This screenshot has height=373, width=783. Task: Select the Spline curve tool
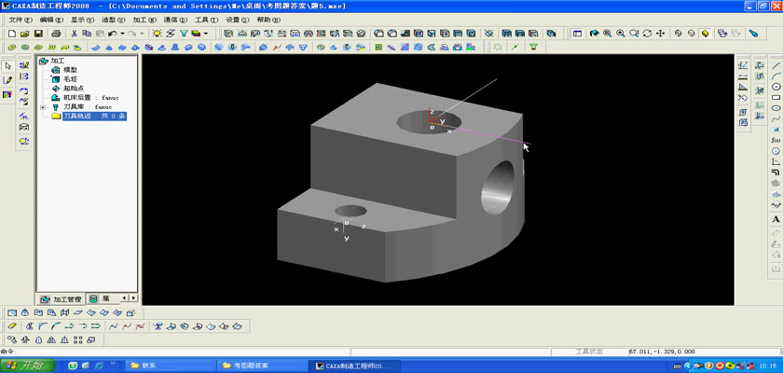[x=776, y=118]
